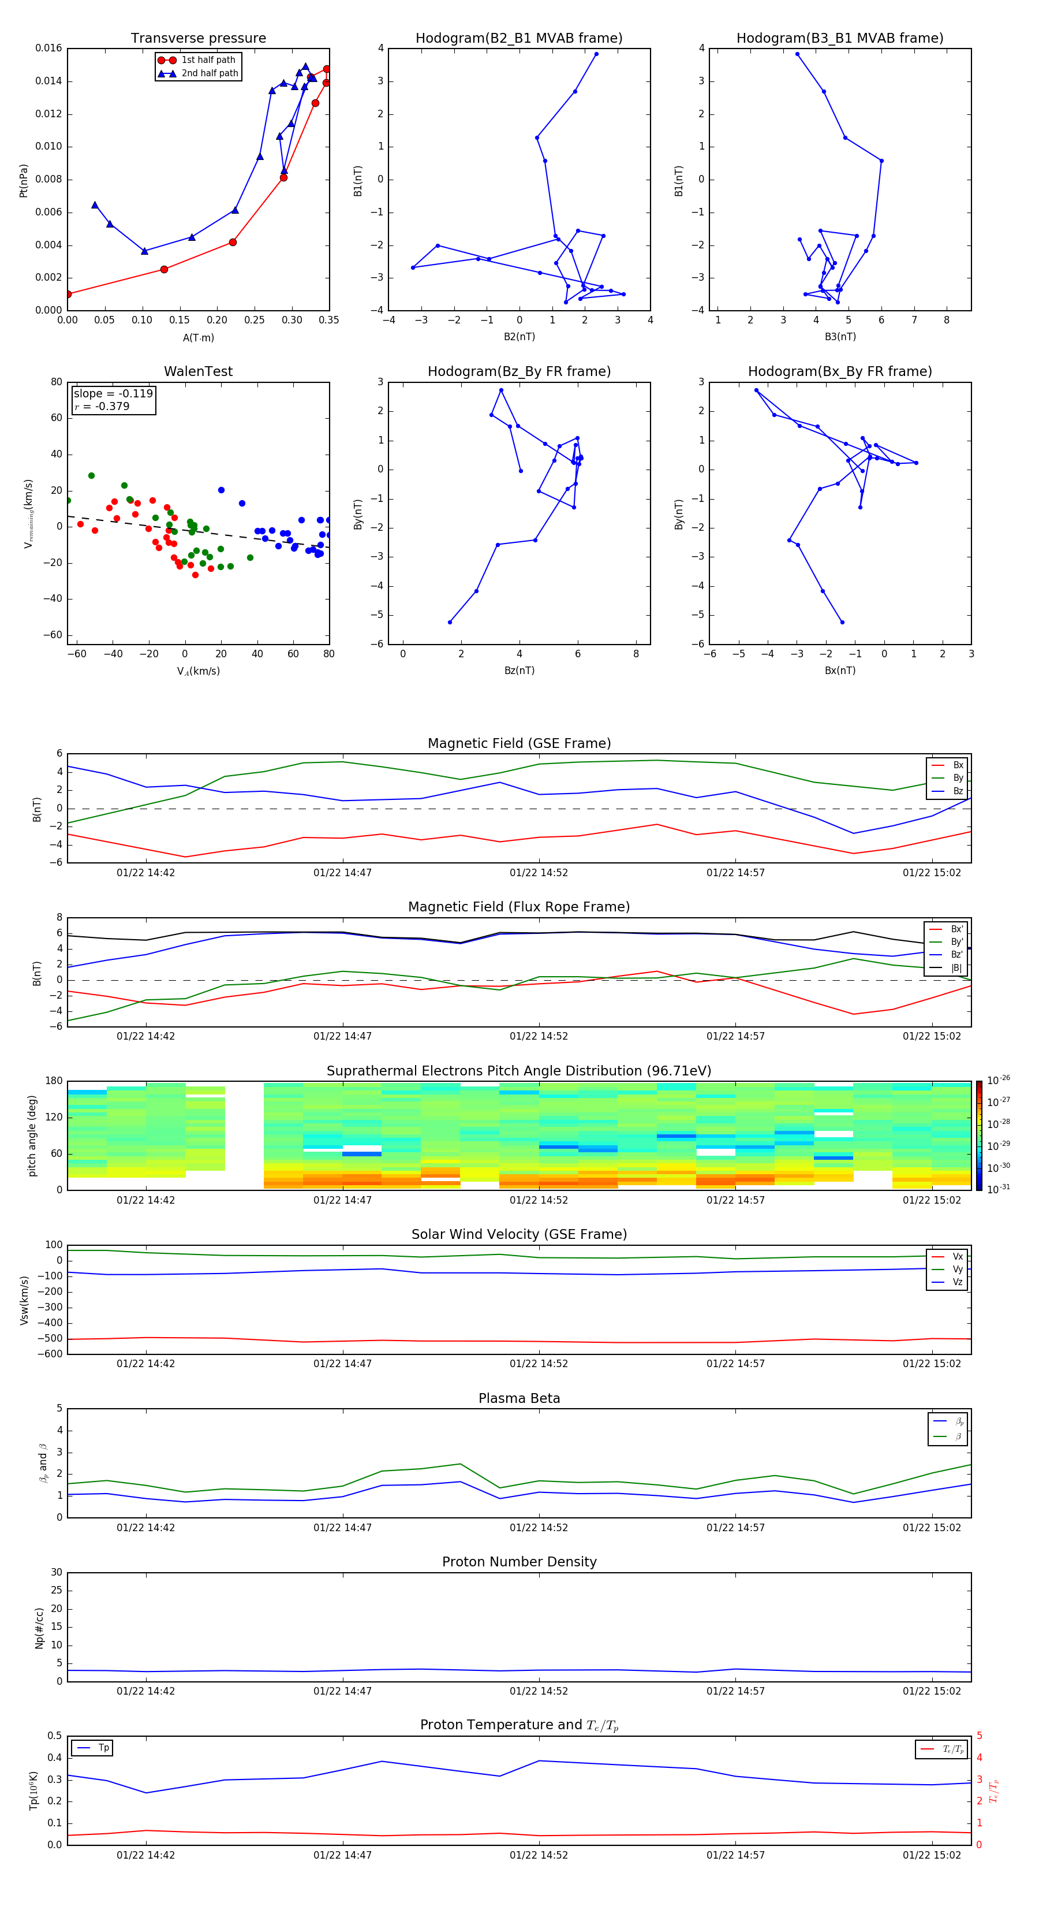1039x1906 pixels.
Task: Select "Vy" in the solar wind legend
Action: [x=948, y=1269]
